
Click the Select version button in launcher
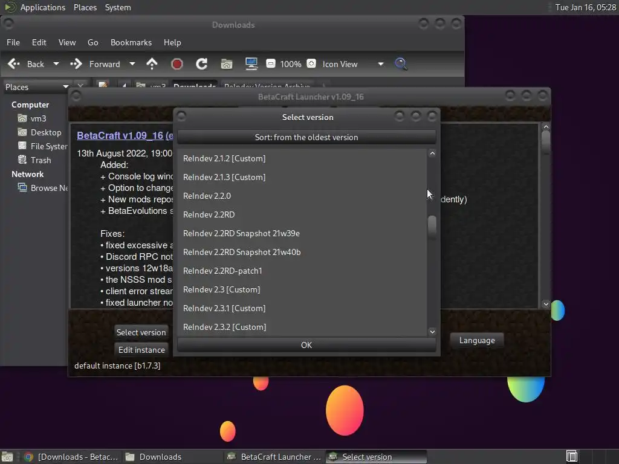[x=141, y=332]
